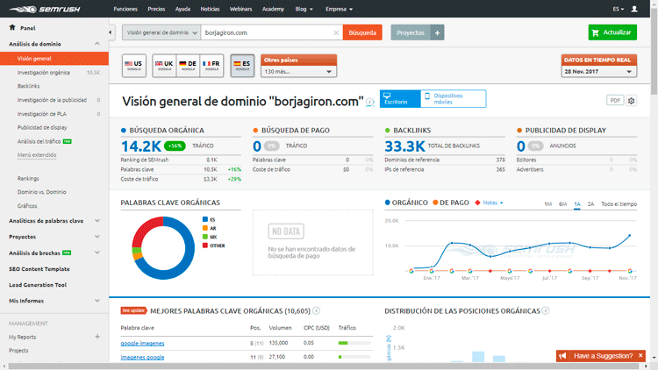Open Otros países 130 más dropdown
The height and width of the screenshot is (370, 658).
[x=298, y=71]
